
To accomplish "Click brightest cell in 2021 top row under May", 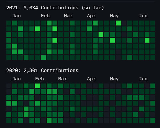I will tap(118, 23).
